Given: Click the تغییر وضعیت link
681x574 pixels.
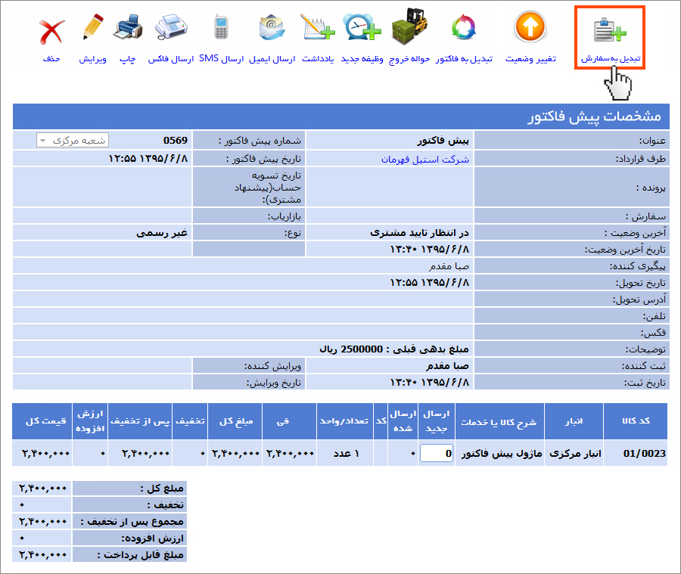Looking at the screenshot, I should tap(530, 59).
